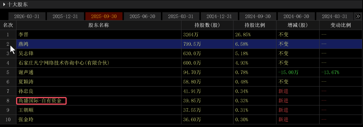Open the 2024-03-31 report tab
This screenshot has width=363, height=127.
click(x=335, y=16)
